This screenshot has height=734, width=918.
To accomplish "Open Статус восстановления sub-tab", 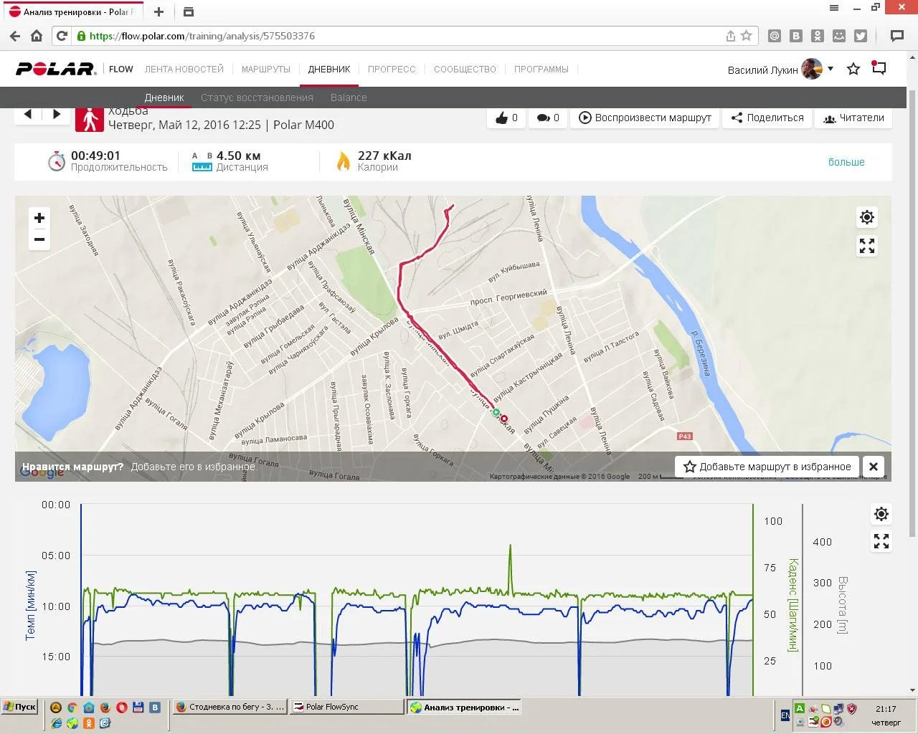I will pyautogui.click(x=257, y=97).
